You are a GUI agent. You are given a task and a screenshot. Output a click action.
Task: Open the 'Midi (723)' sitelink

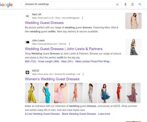31,62
